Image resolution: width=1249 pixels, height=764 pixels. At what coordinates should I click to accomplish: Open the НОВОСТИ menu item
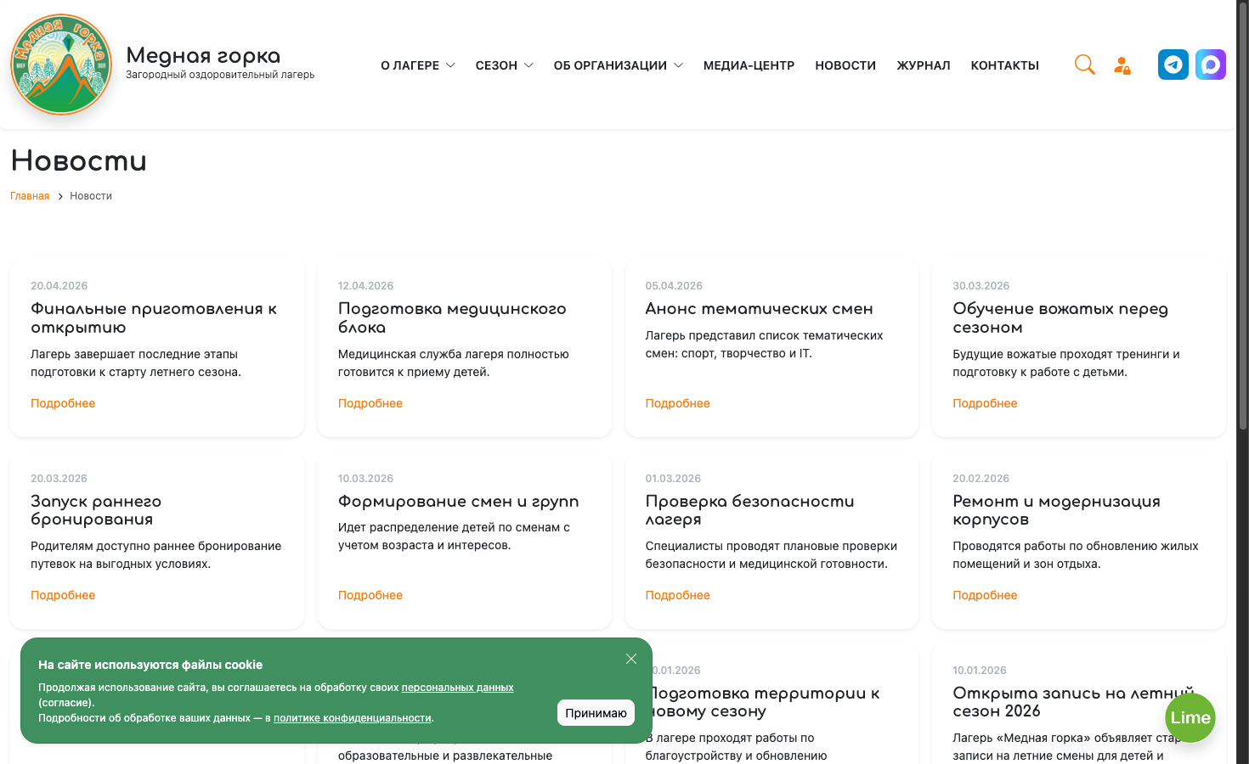coord(845,65)
